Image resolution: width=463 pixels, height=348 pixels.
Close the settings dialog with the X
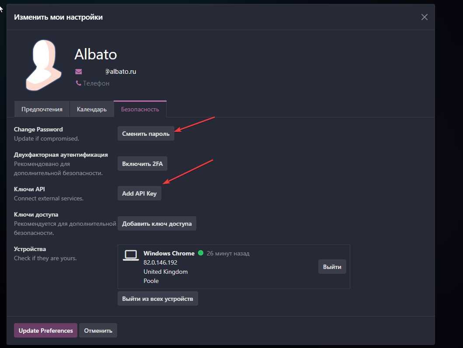coord(424,17)
